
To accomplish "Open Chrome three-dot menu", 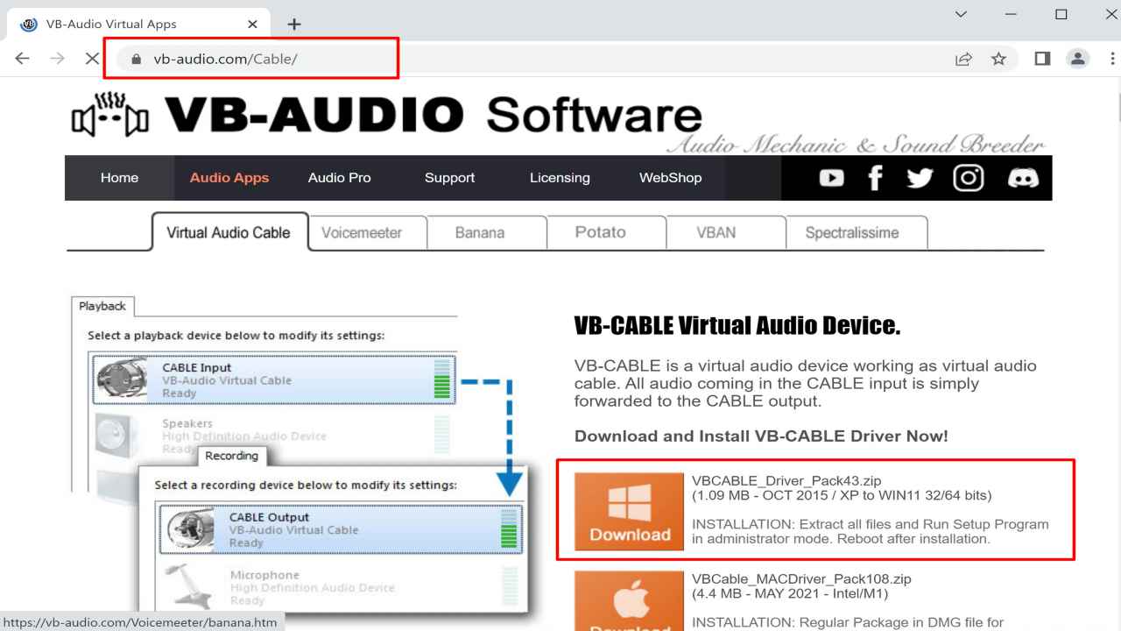I will 1112,59.
